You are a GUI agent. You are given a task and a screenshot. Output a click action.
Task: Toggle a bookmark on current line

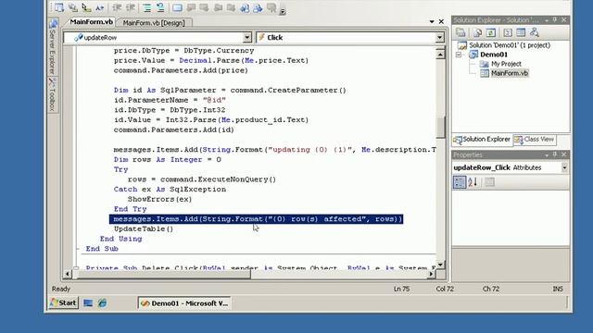click(177, 7)
